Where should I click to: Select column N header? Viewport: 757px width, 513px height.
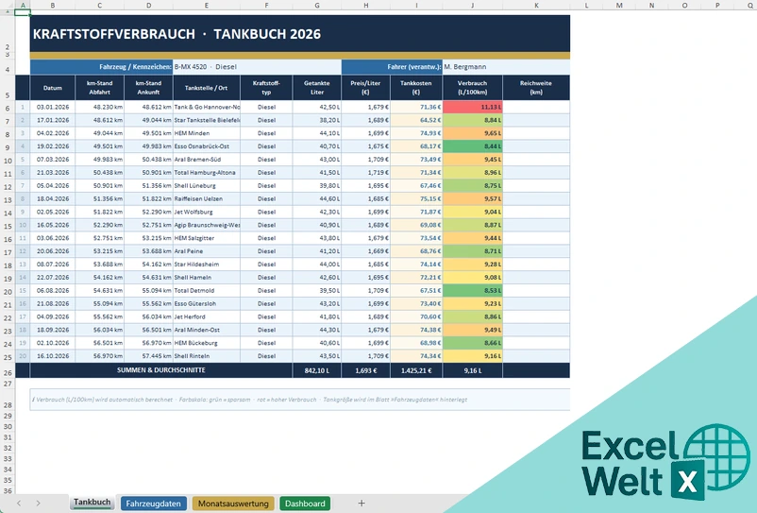point(651,6)
